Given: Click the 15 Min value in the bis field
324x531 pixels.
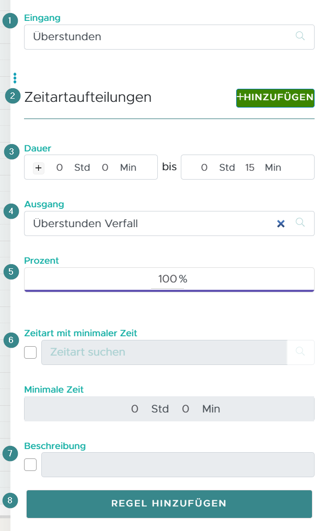Looking at the screenshot, I should coord(250,168).
